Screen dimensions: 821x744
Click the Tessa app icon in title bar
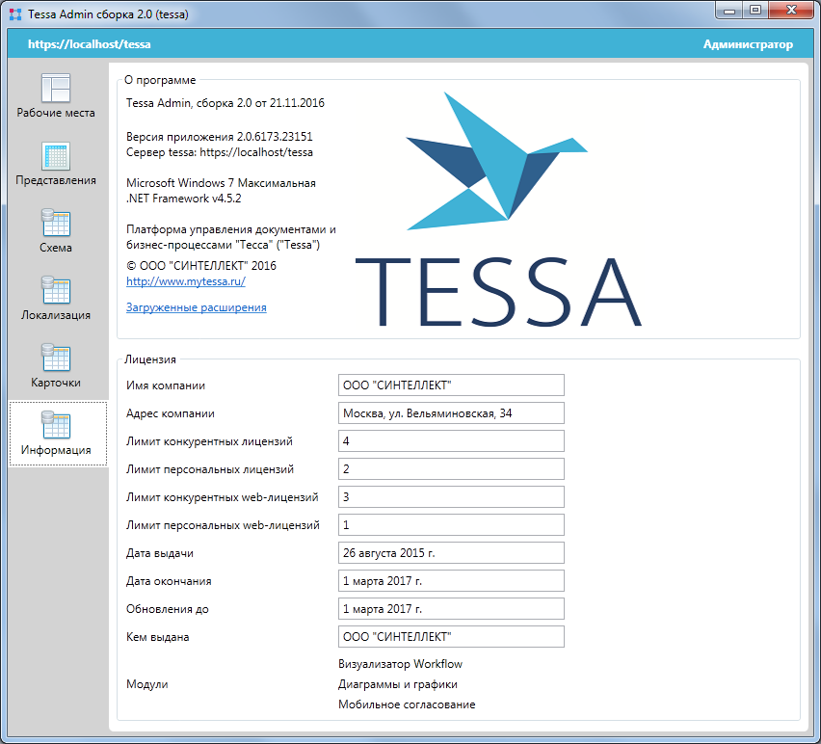click(x=15, y=13)
